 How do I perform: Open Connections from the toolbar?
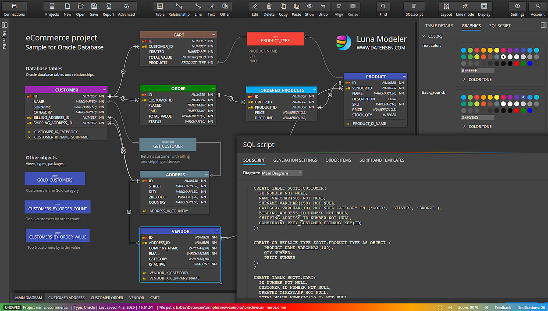(14, 9)
